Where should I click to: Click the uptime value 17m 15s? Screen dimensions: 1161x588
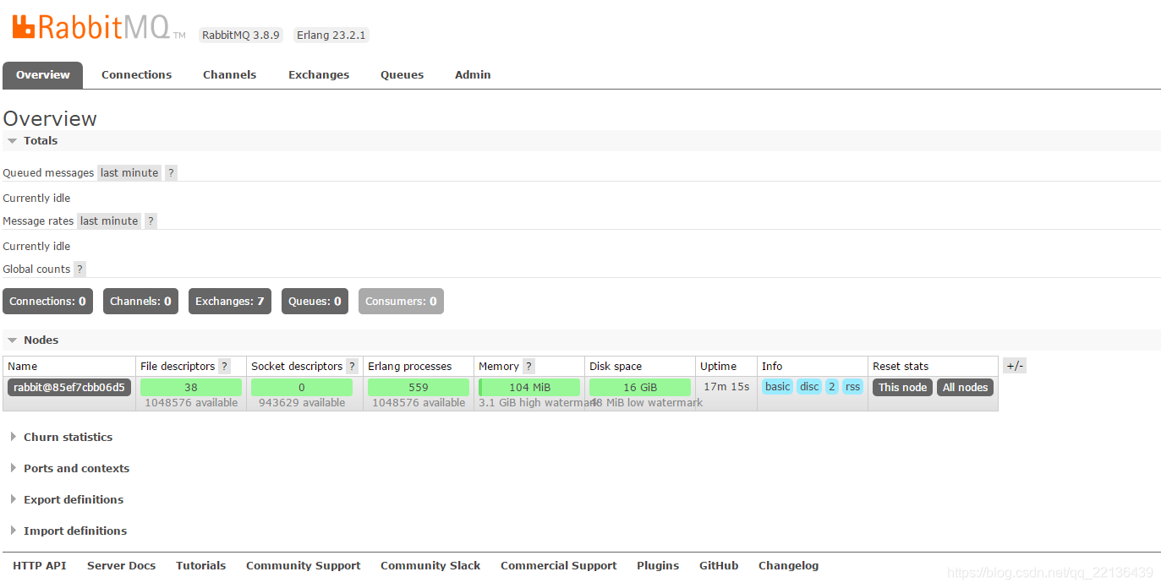point(726,386)
